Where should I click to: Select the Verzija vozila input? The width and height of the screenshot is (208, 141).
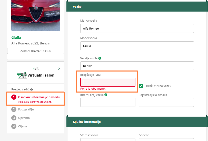[x=137, y=66]
